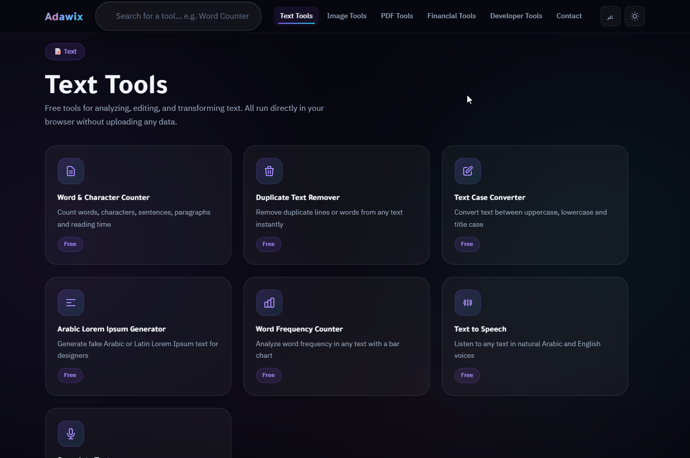Open the Text Case Converter title

click(490, 197)
